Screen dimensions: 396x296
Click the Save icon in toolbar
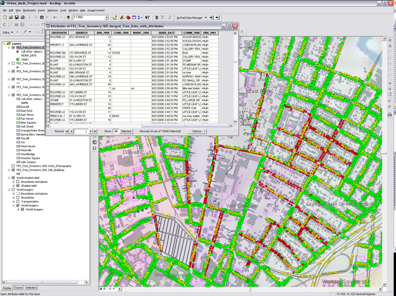17,17
